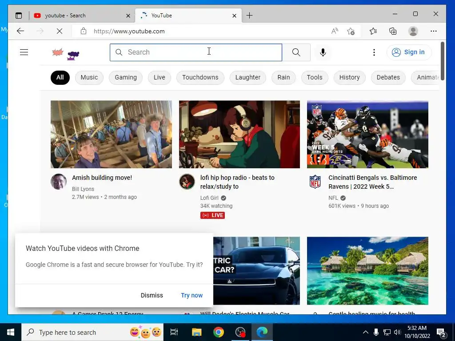Open Edge Settings and more menu
The height and width of the screenshot is (341, 455).
tap(434, 31)
